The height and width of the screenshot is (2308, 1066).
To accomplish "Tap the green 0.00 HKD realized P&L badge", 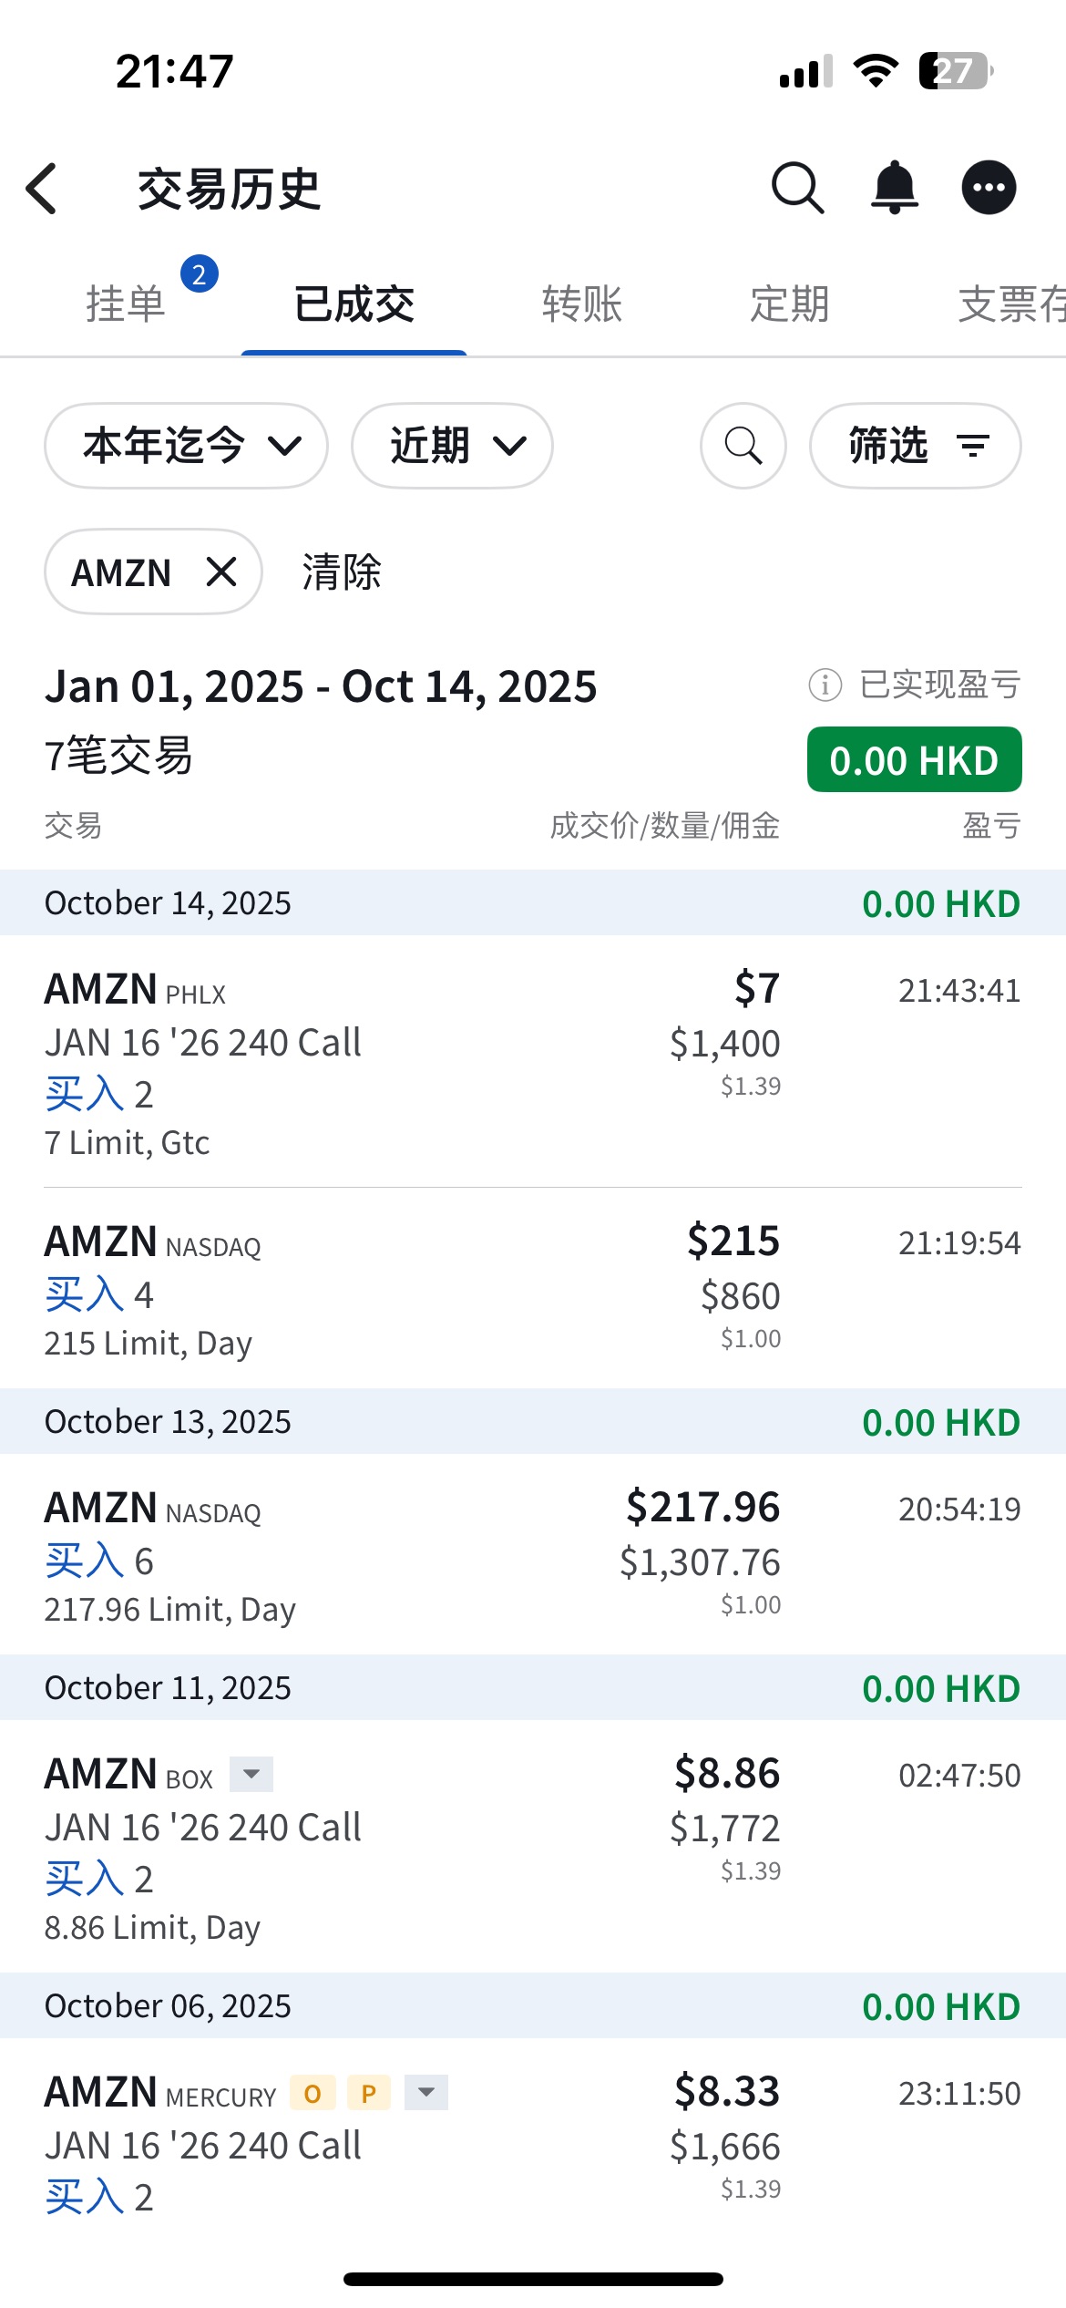I will tap(914, 759).
